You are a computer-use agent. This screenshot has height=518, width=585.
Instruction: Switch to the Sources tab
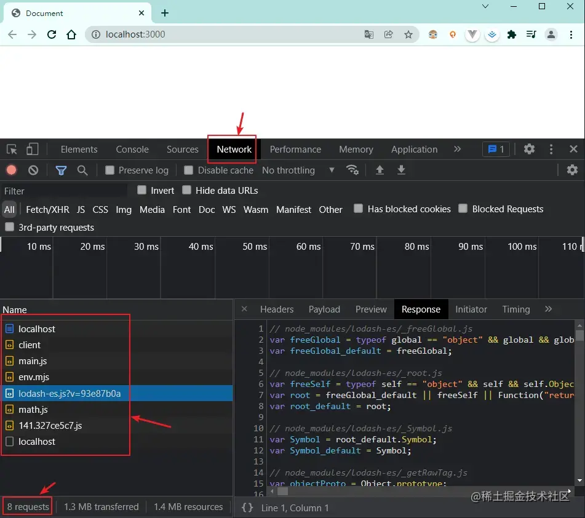[183, 149]
